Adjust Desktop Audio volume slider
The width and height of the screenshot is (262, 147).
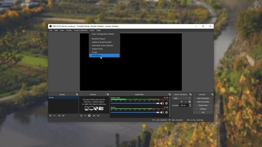click(x=135, y=103)
